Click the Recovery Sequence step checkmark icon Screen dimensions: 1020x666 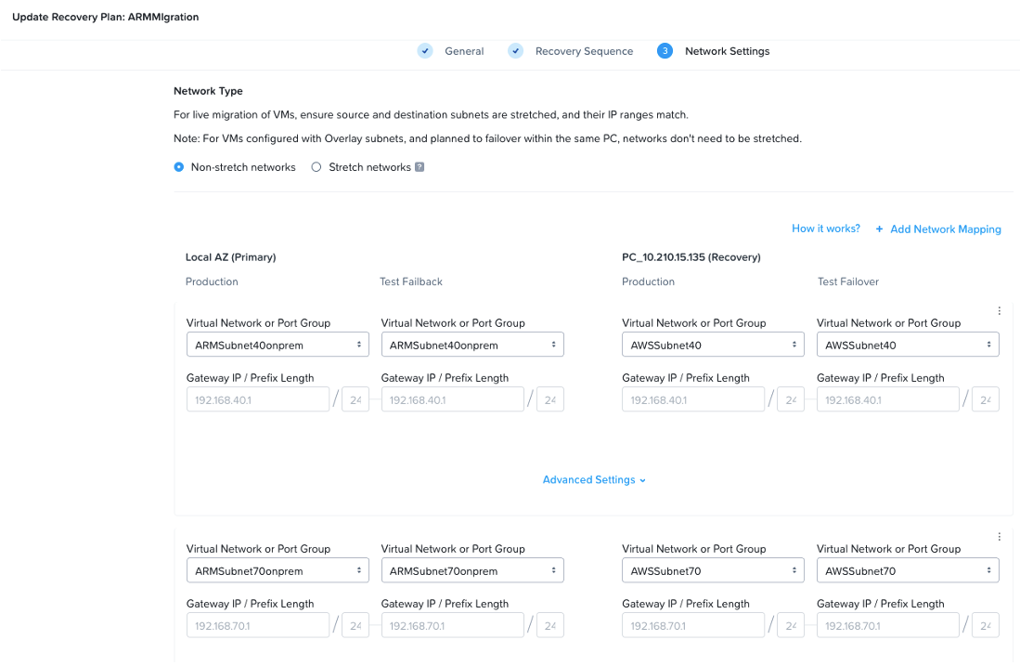(x=515, y=51)
